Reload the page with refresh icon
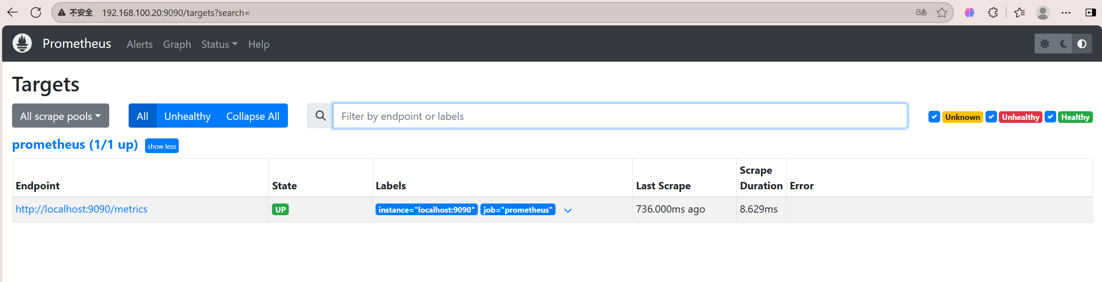The width and height of the screenshot is (1102, 282). pyautogui.click(x=36, y=13)
